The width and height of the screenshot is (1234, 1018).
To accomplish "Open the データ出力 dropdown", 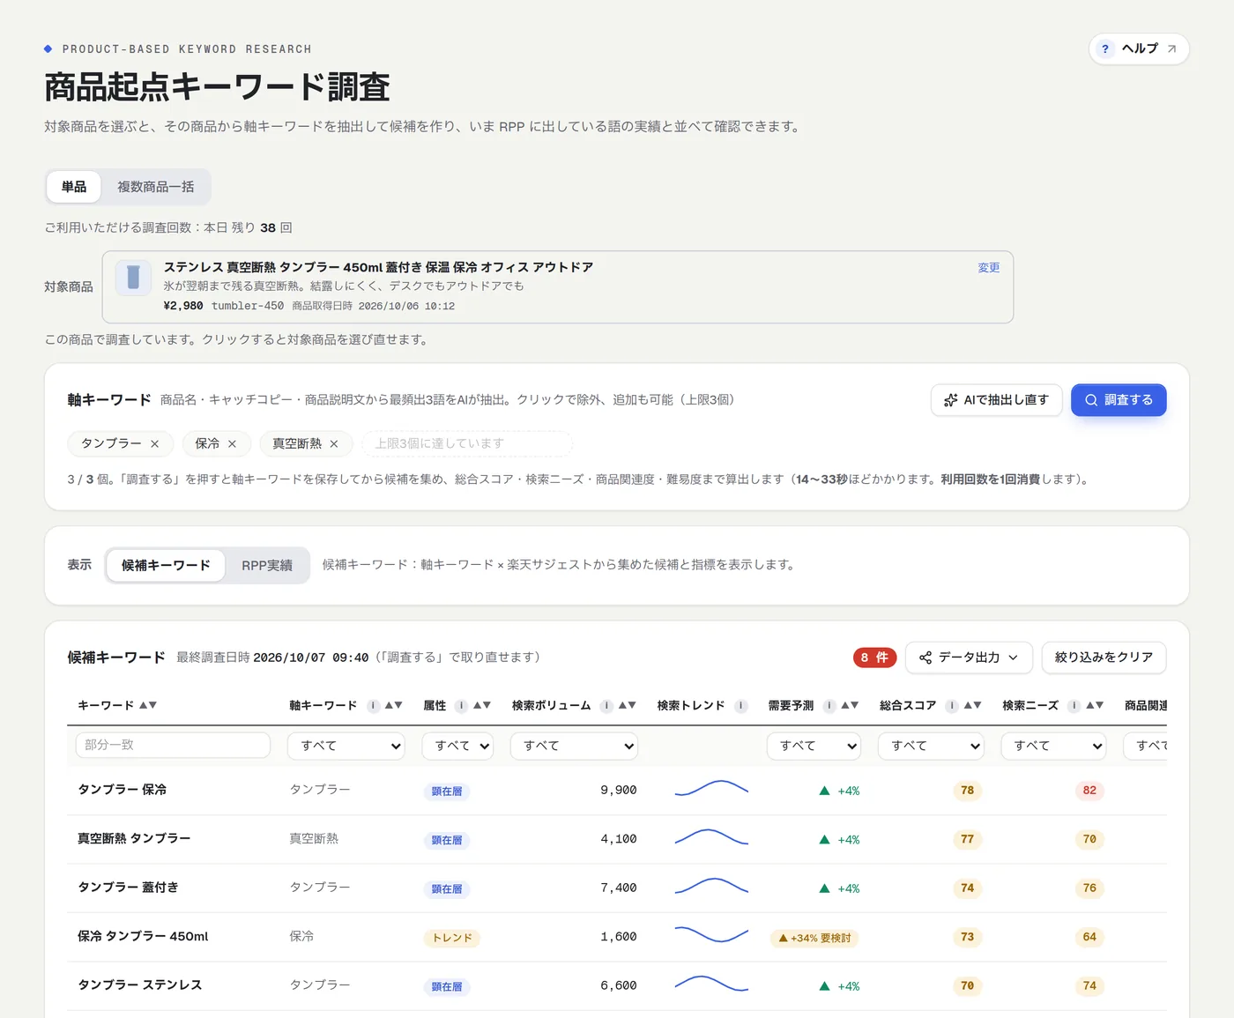I will 969,658.
